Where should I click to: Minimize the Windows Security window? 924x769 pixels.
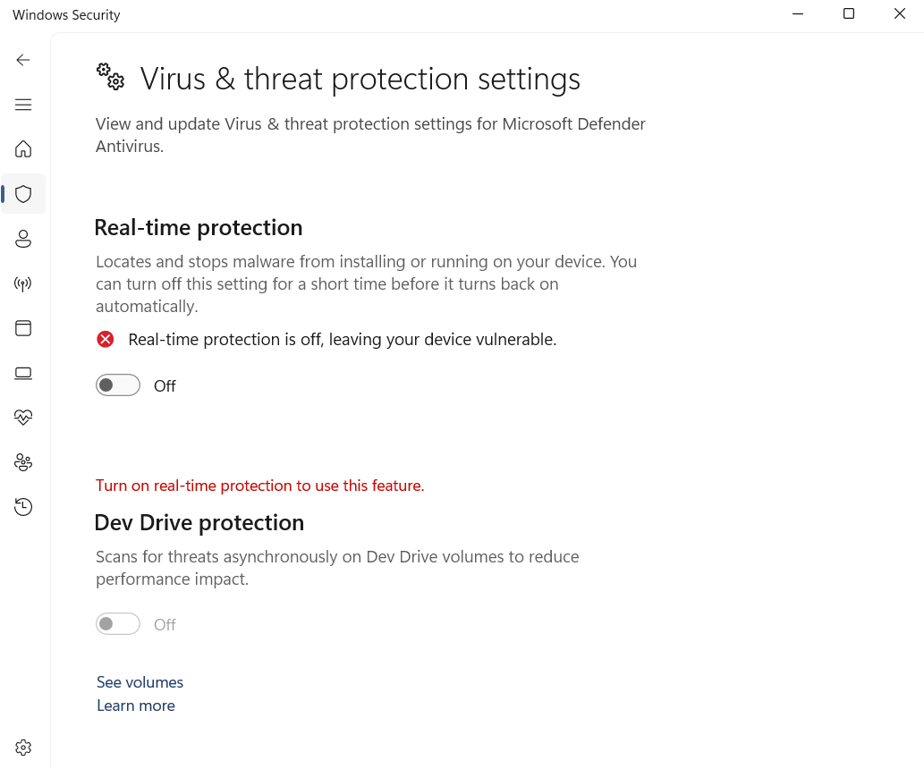tap(798, 13)
